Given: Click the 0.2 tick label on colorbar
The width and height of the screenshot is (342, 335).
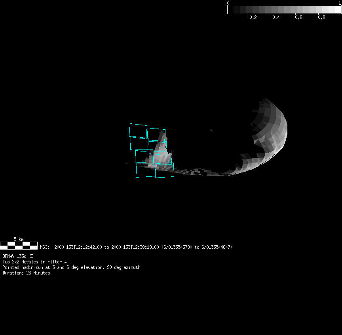Looking at the screenshot, I should [x=253, y=17].
